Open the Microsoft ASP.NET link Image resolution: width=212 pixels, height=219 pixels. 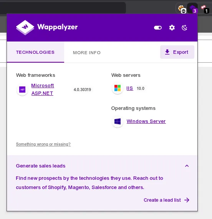click(43, 90)
